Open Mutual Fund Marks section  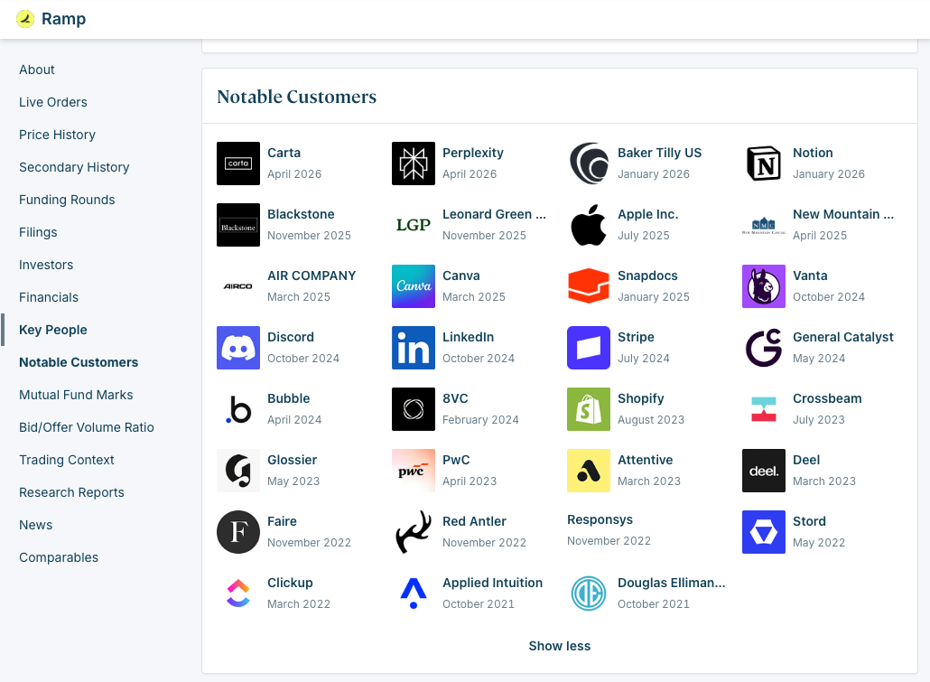click(76, 395)
